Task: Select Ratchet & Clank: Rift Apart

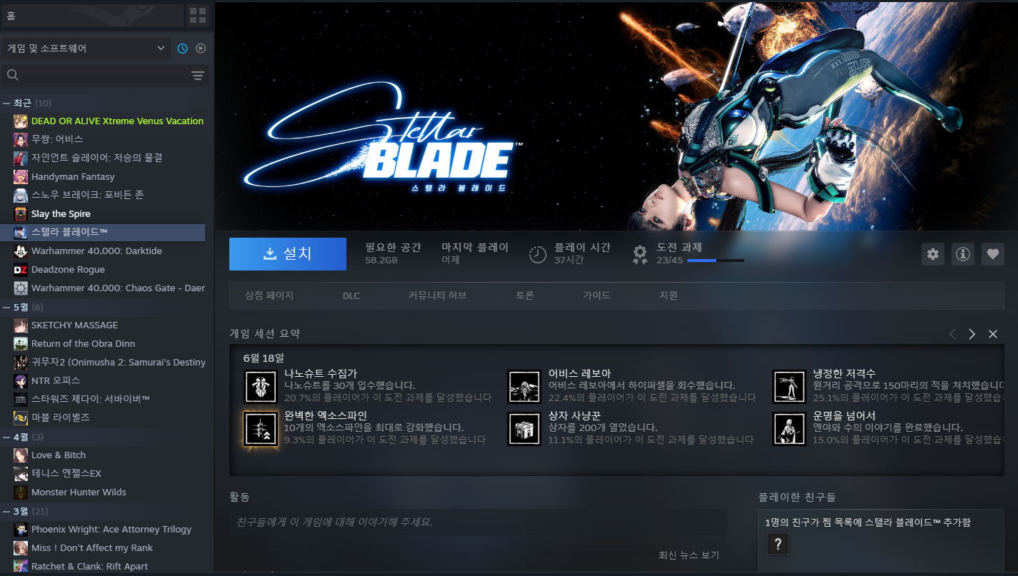Action: click(x=90, y=566)
